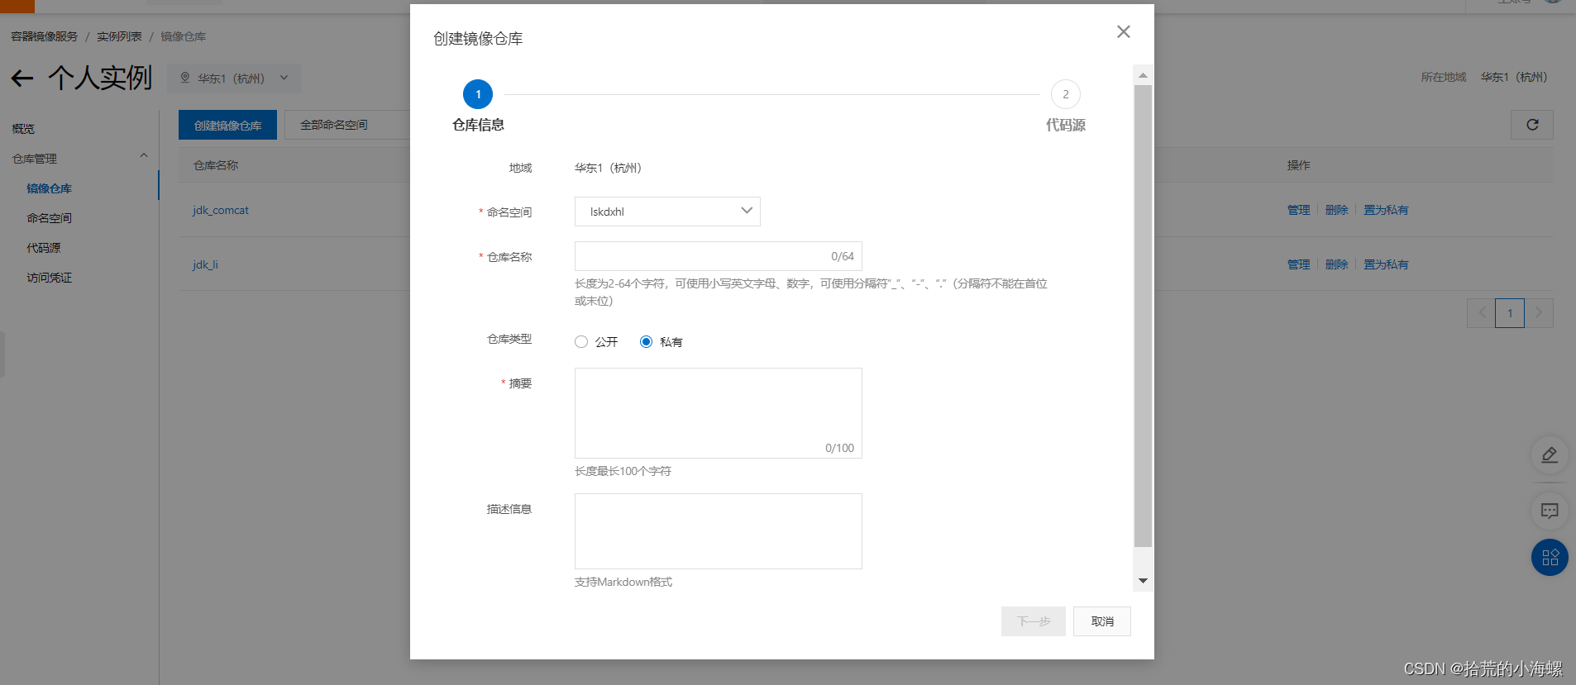Screen dimensions: 1576x685
Task: Open 访问凭证 in the sidebar menu
Action: tap(50, 278)
